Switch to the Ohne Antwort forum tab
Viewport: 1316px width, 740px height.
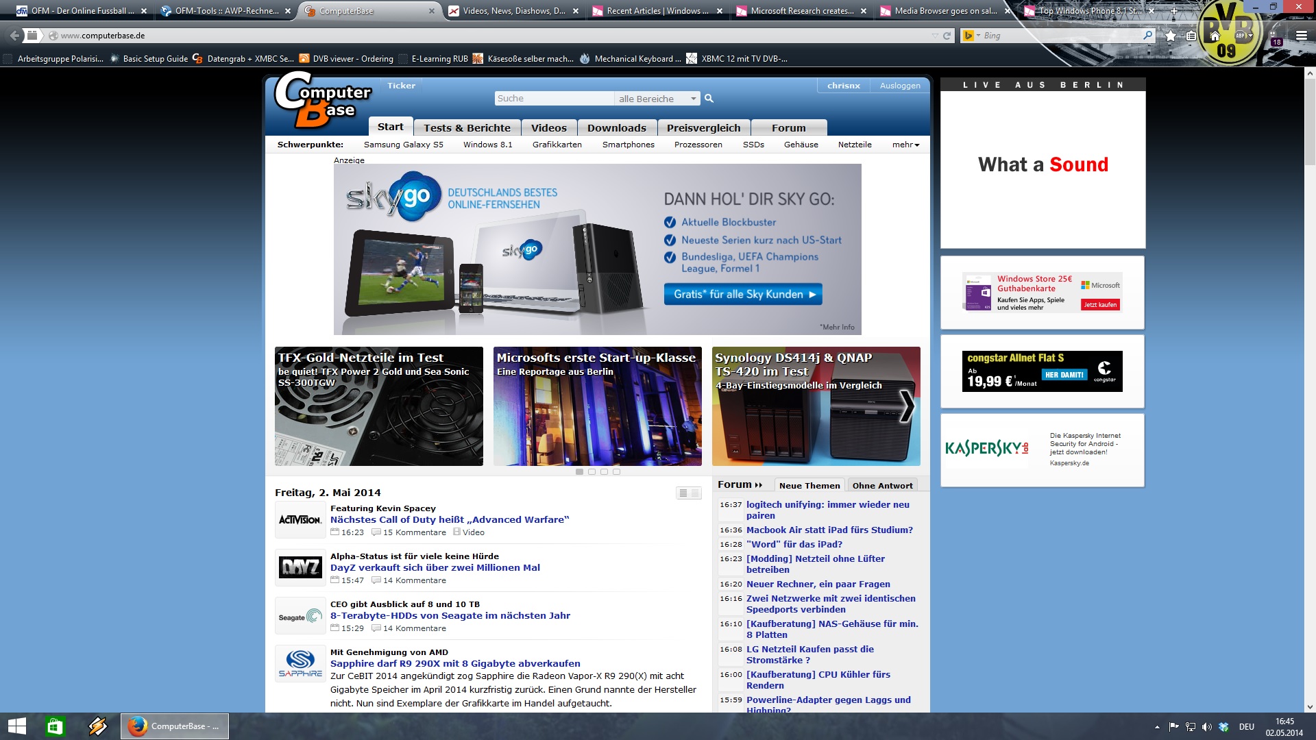(882, 485)
